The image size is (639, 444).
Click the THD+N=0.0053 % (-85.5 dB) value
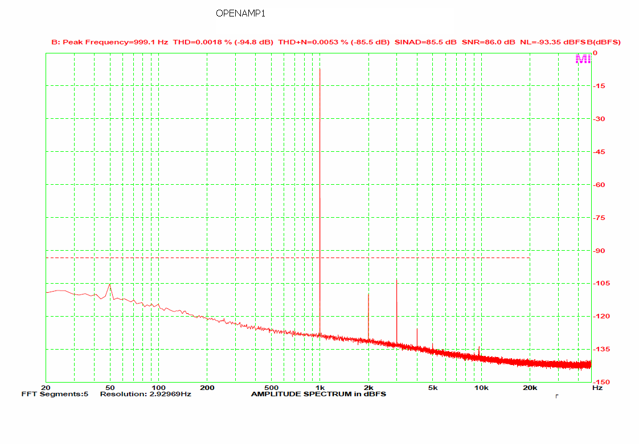[334, 42]
